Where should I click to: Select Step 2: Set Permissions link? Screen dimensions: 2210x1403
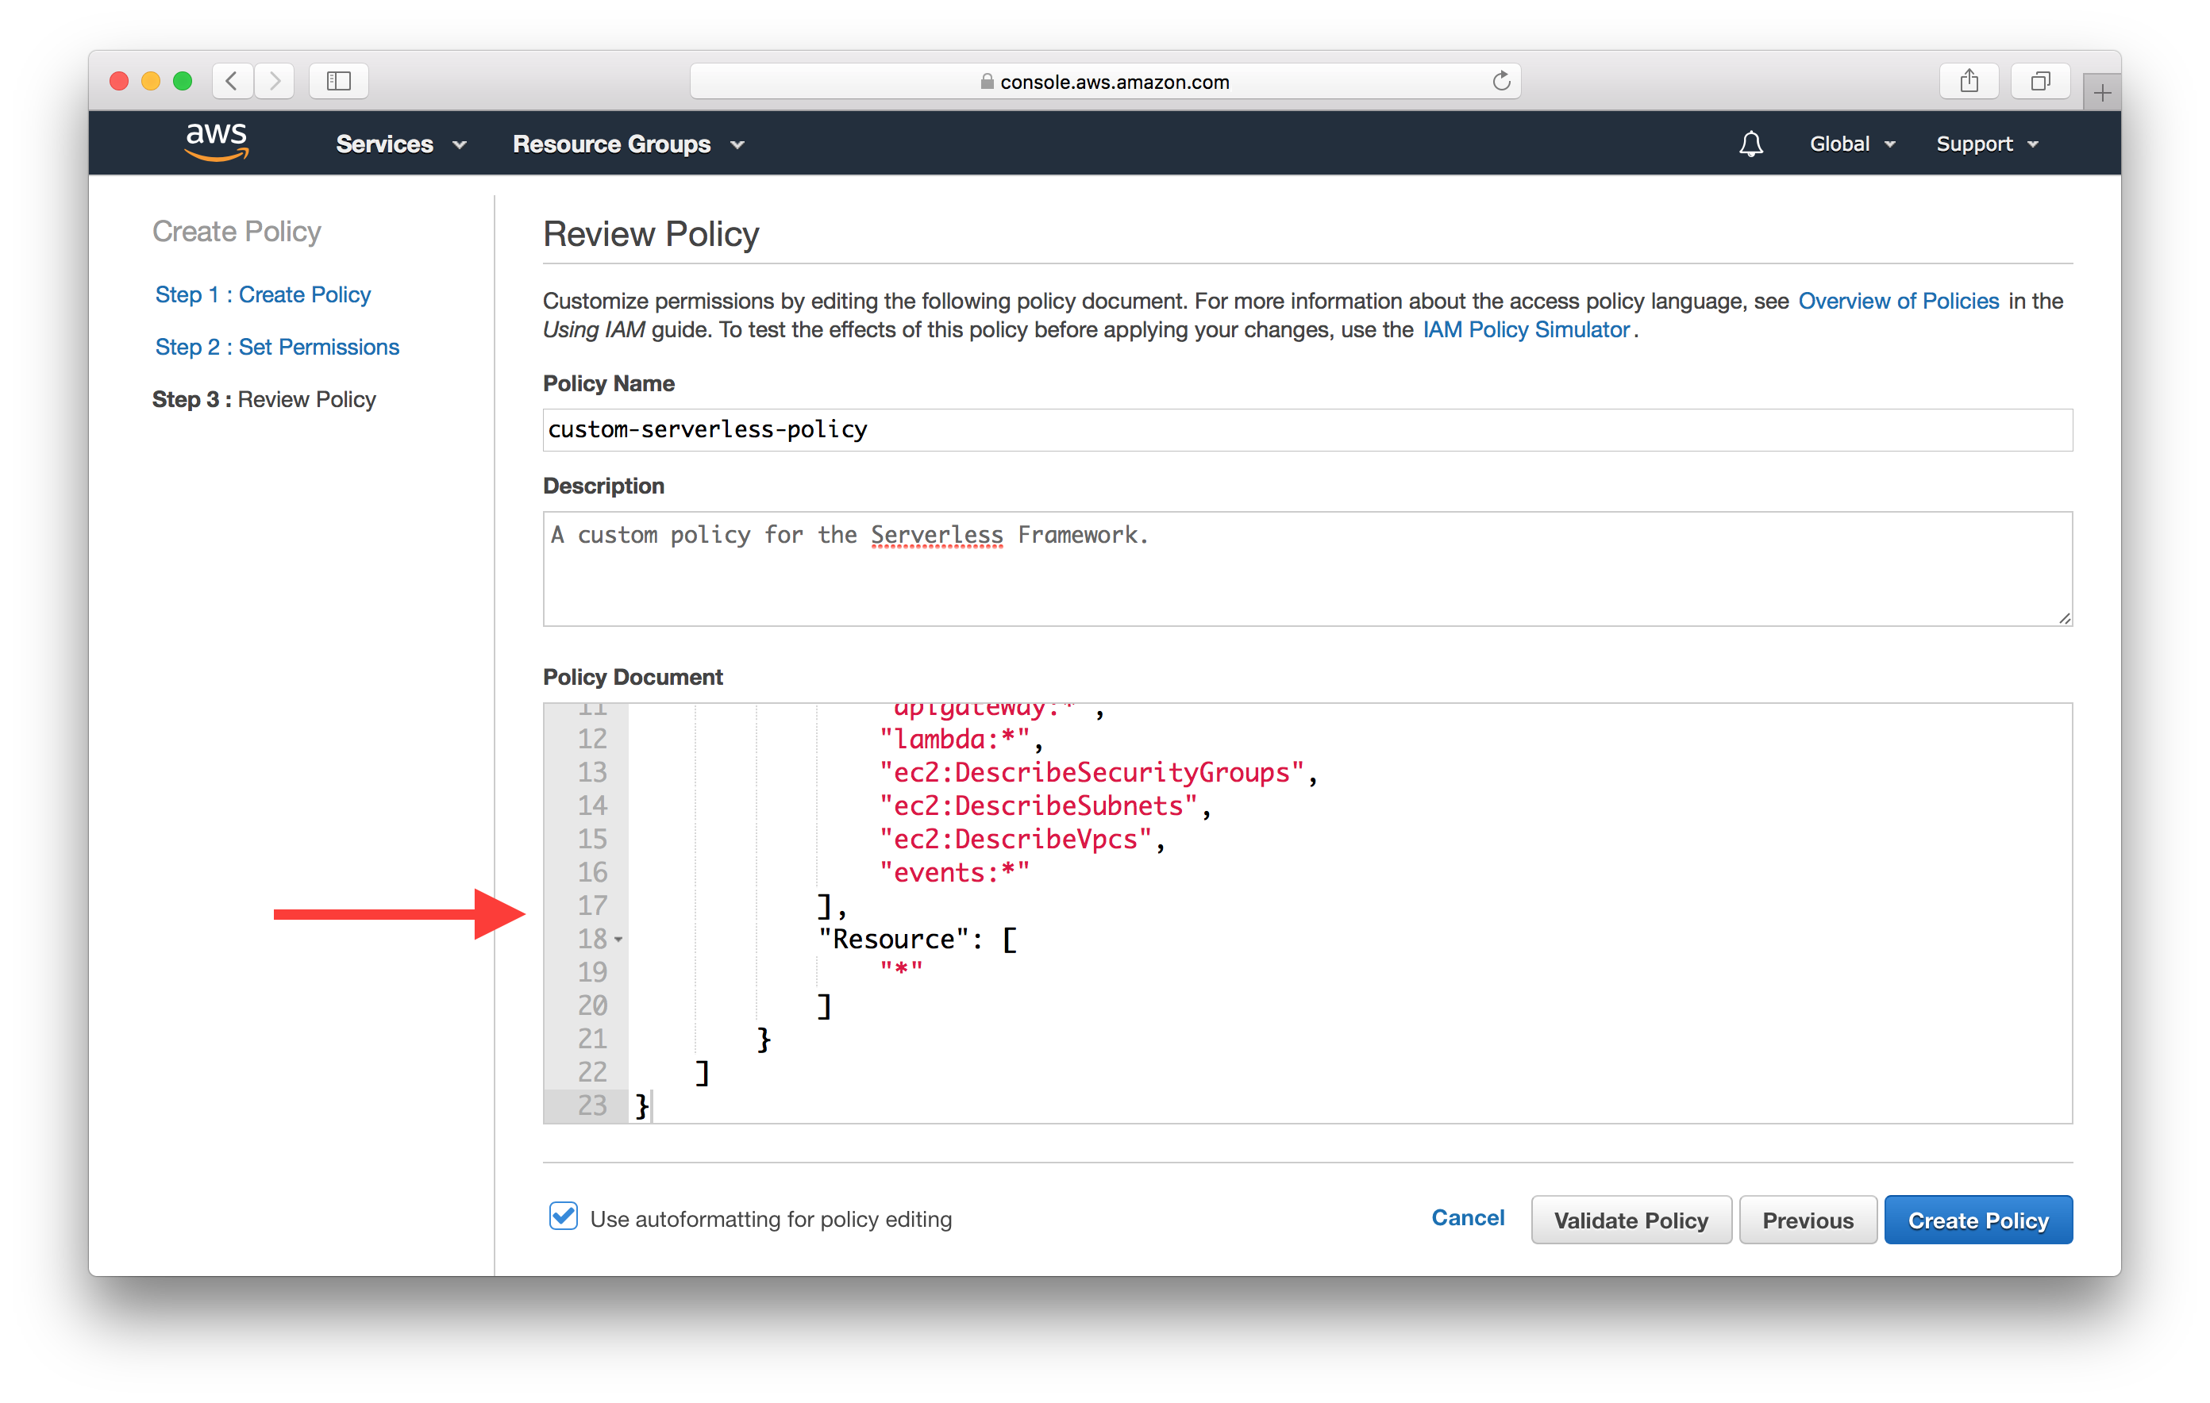[x=275, y=344]
